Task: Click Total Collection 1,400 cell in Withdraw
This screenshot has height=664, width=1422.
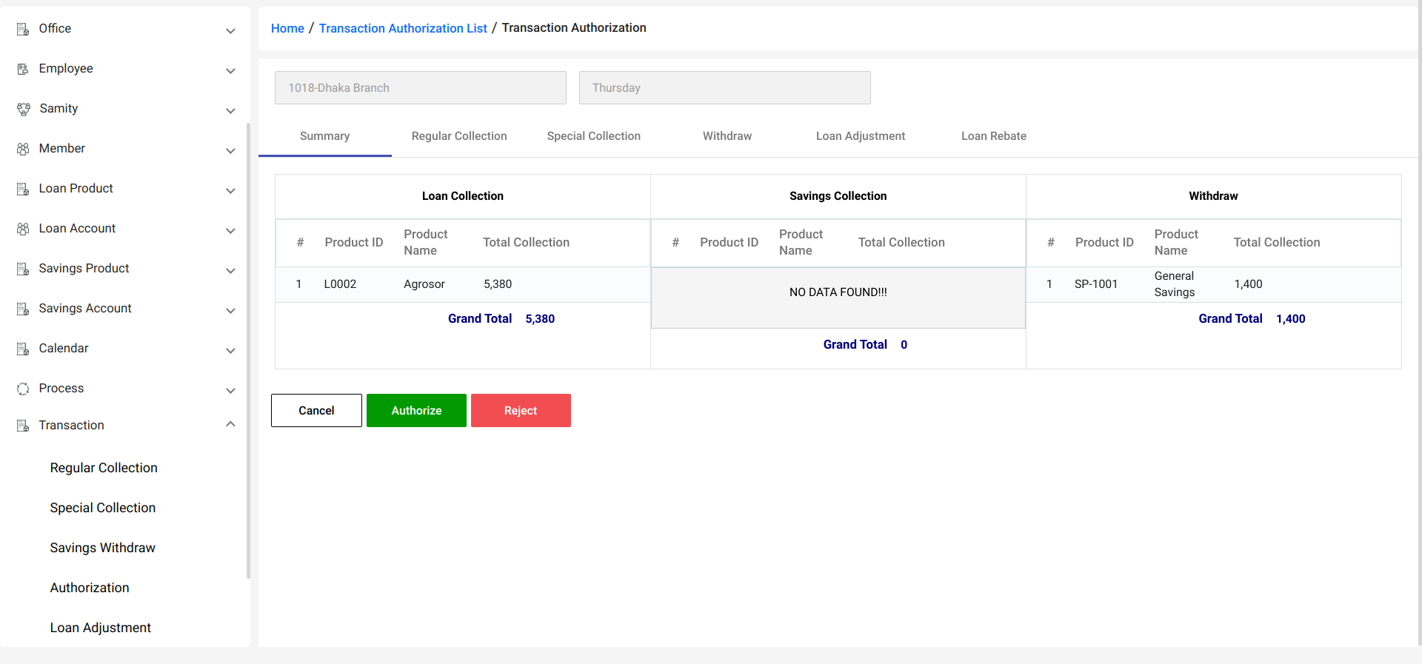Action: pyautogui.click(x=1249, y=284)
